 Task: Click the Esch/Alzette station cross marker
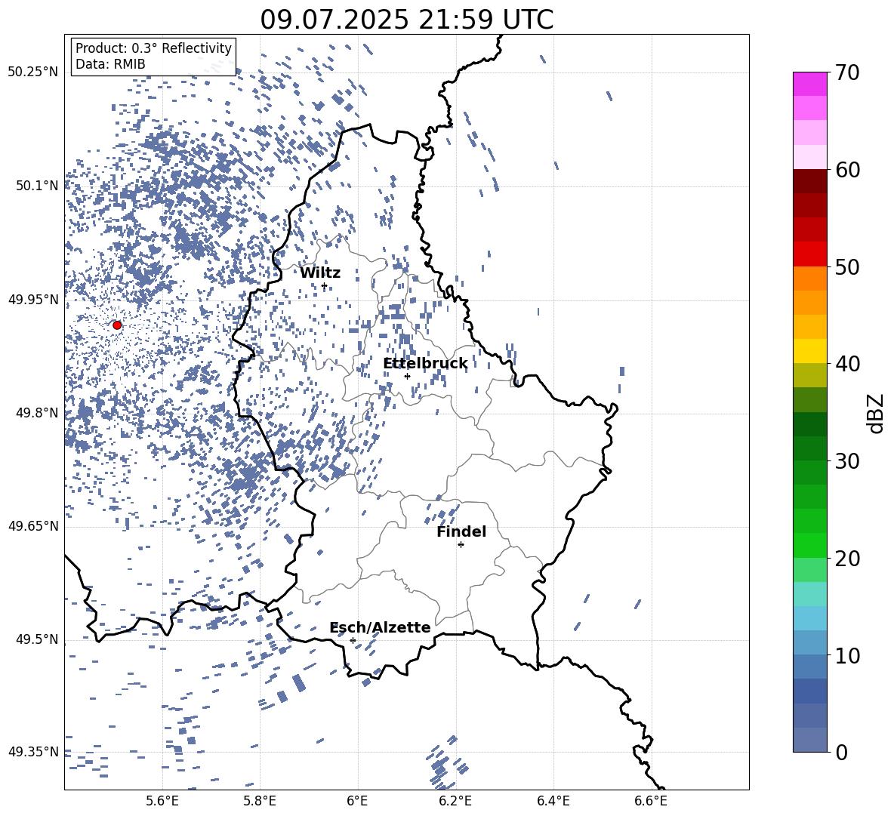[353, 640]
